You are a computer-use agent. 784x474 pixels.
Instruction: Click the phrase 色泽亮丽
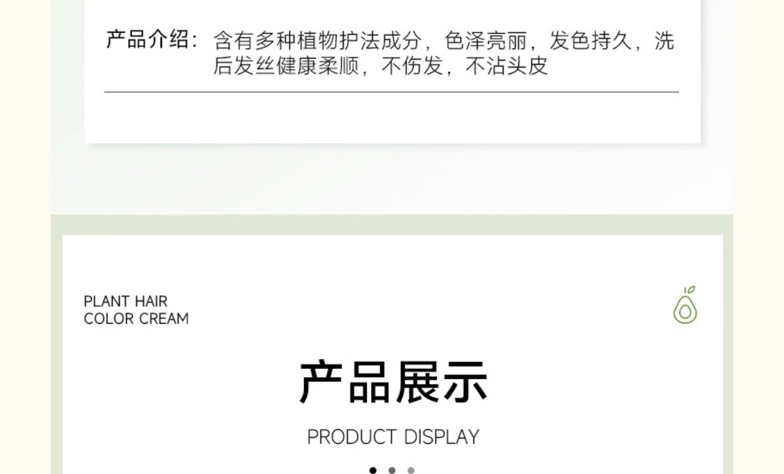tap(486, 41)
